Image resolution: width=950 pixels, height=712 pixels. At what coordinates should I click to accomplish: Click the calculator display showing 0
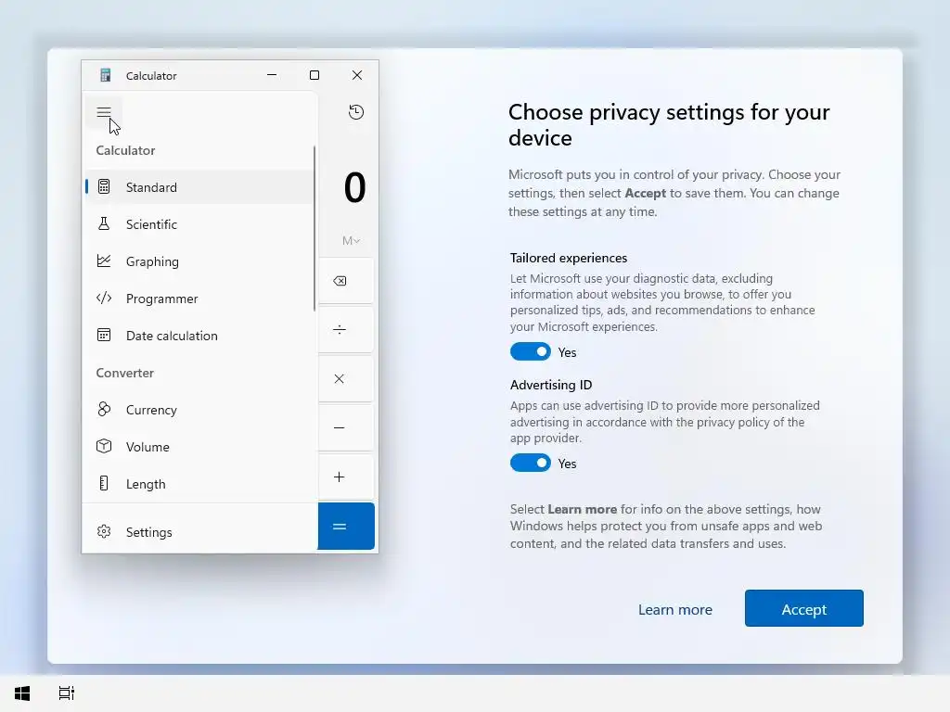tap(354, 187)
